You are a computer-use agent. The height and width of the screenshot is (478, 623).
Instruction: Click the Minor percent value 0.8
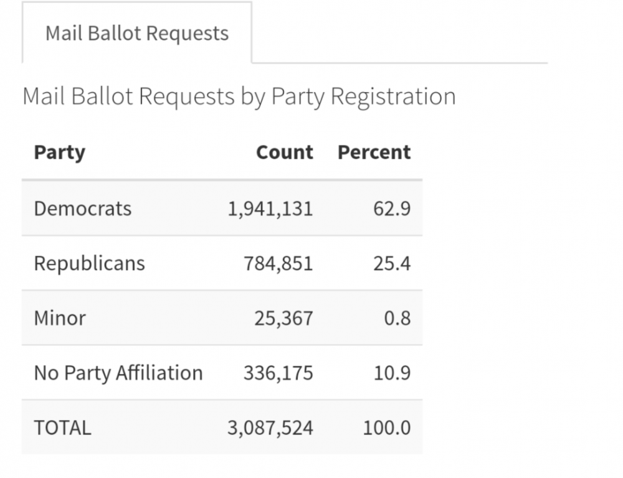pyautogui.click(x=397, y=318)
